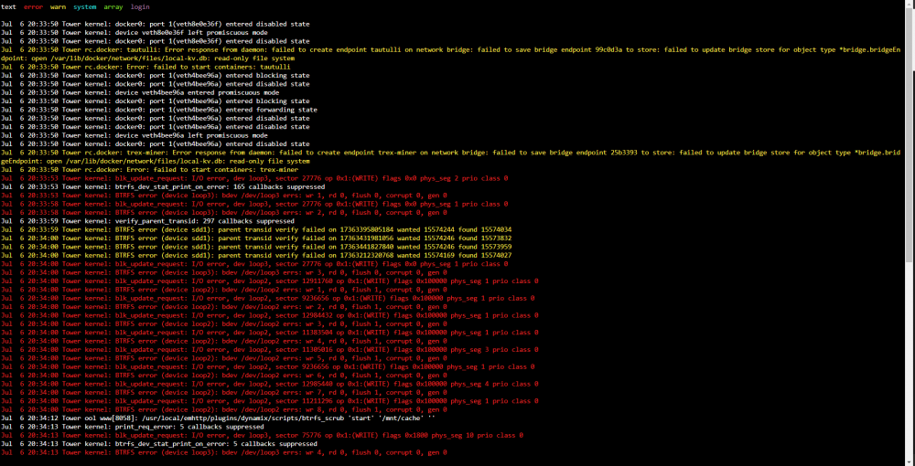915x466 pixels.
Task: Select the orange 'warn' filter label
Action: coord(58,7)
